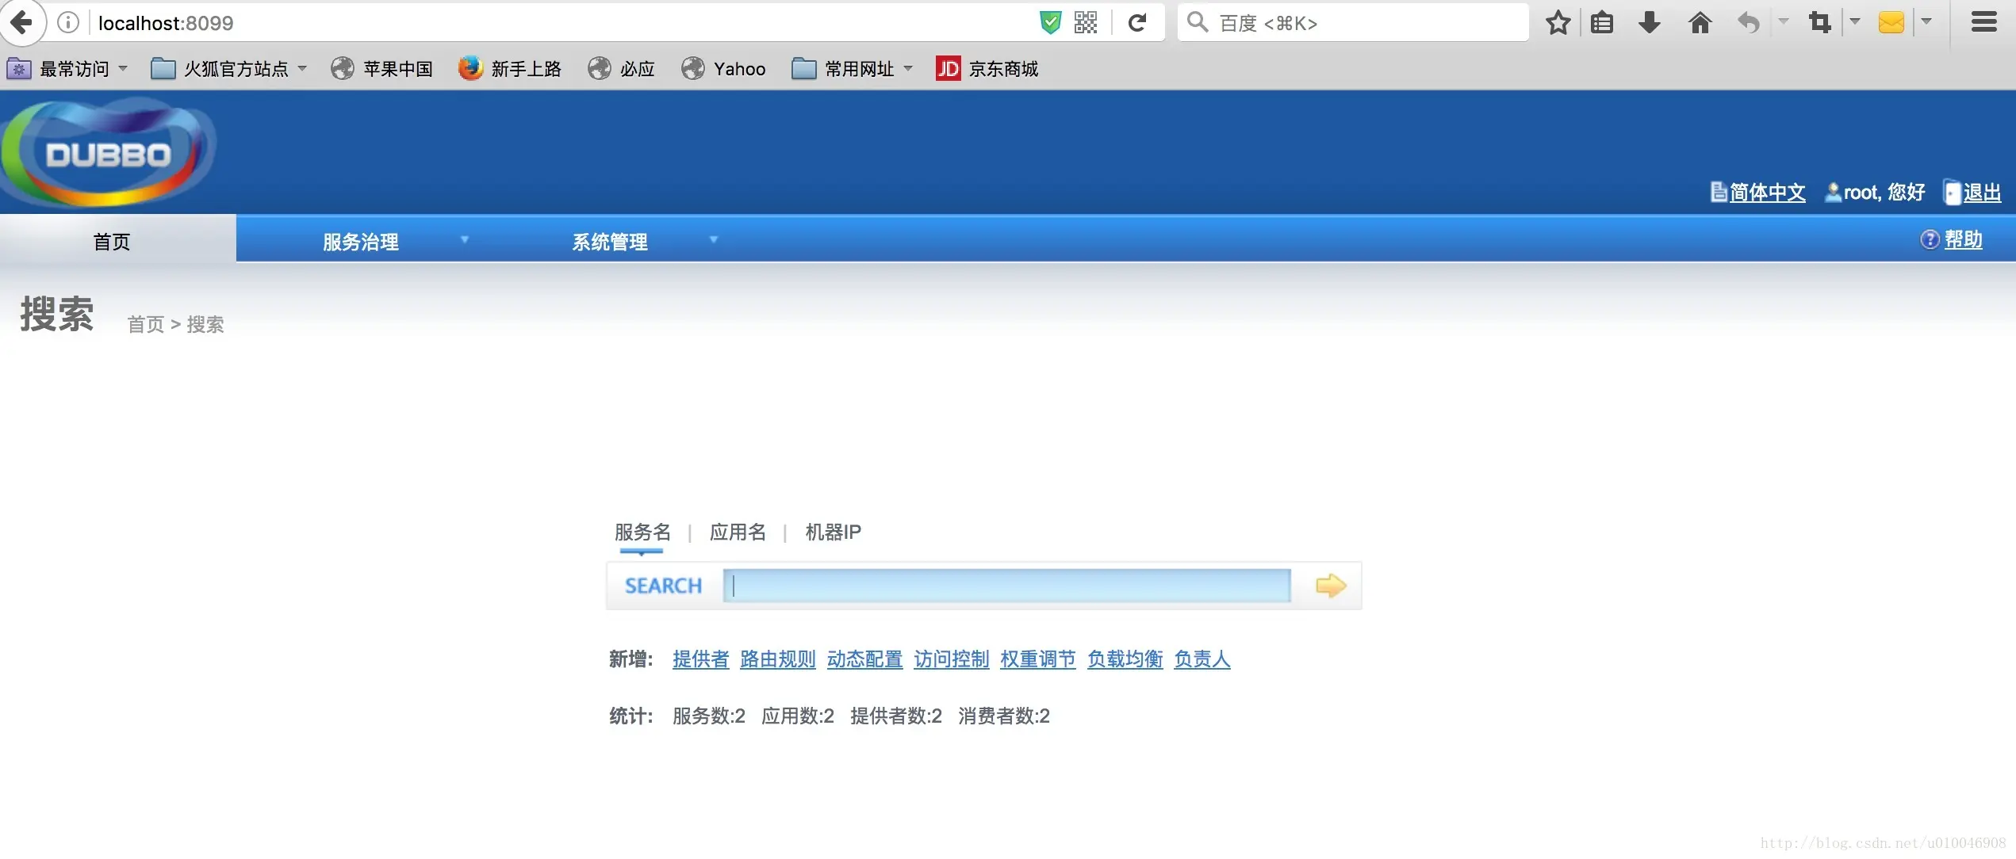Switch to the 机器IP search tab
This screenshot has height=859, width=2016.
[832, 532]
